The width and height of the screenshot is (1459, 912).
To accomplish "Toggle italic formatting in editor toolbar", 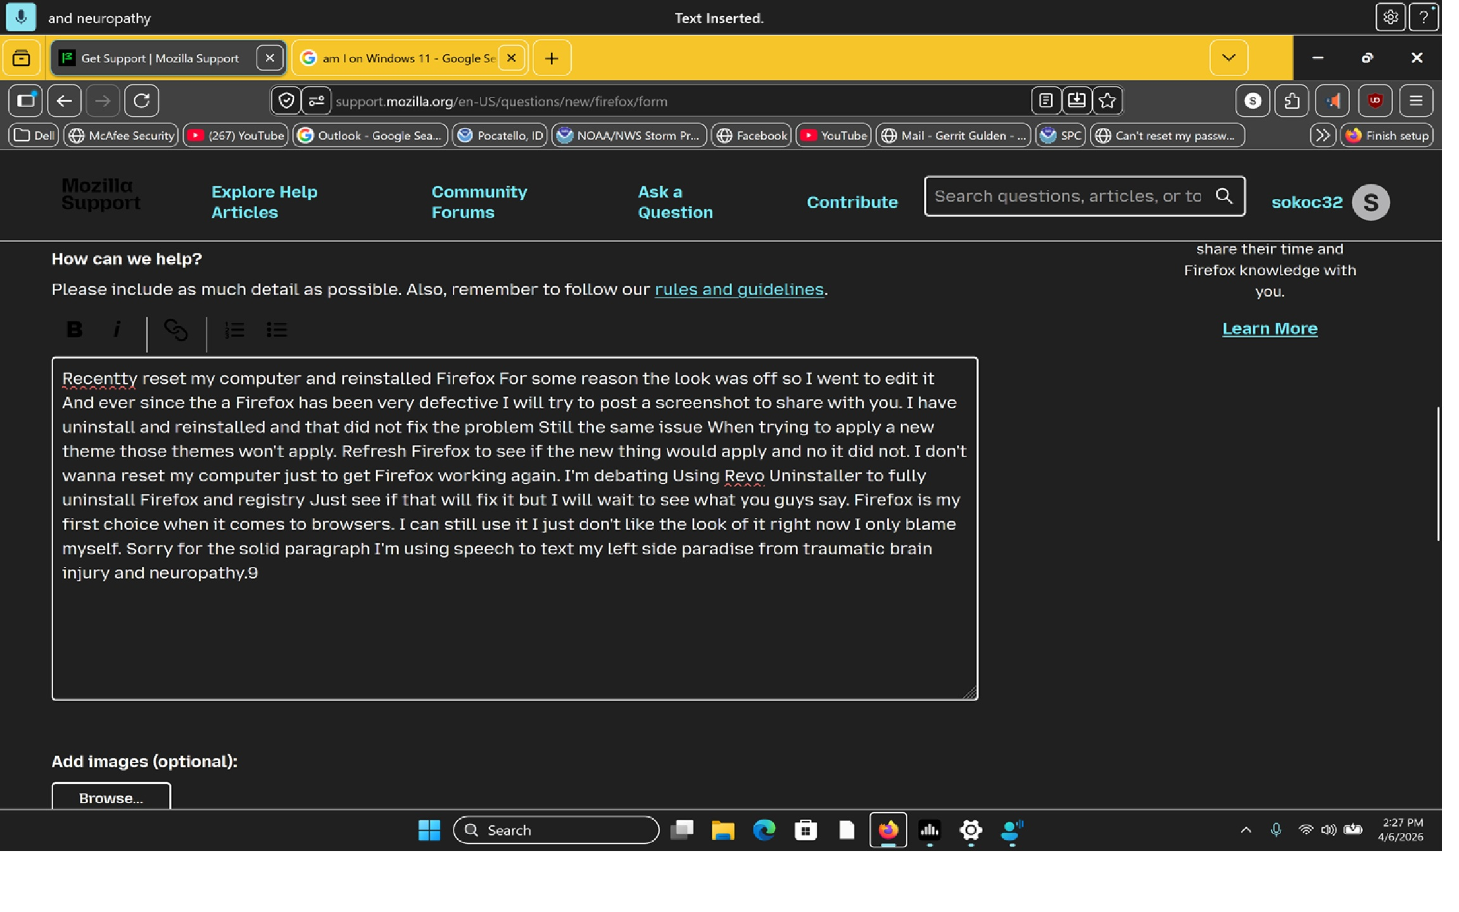I will (x=117, y=329).
